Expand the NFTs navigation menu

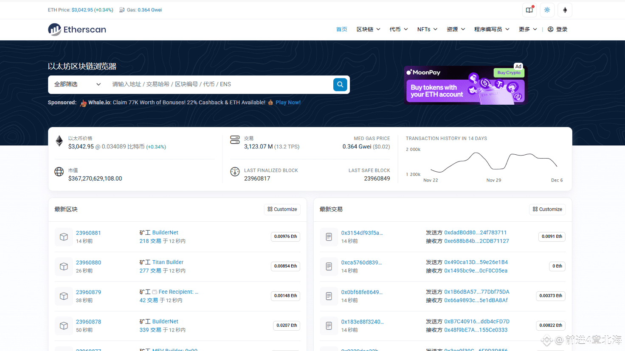pyautogui.click(x=427, y=29)
